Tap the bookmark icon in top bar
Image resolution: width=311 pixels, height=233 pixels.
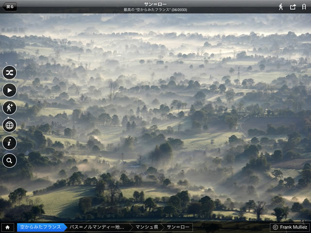(x=304, y=7)
